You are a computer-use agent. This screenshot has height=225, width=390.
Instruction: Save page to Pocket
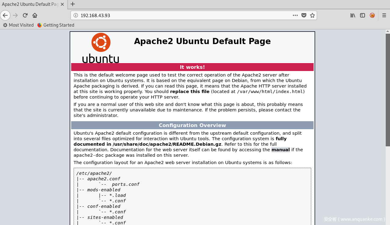pyautogui.click(x=304, y=15)
